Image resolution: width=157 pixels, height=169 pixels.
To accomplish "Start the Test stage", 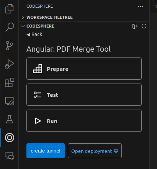I will tap(84, 95).
